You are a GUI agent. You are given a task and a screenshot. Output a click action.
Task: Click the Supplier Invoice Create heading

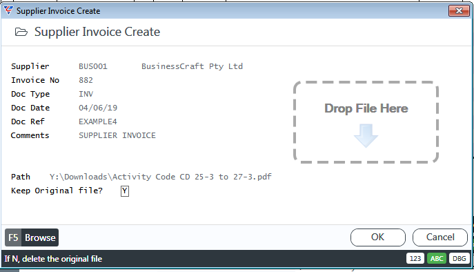pos(97,32)
